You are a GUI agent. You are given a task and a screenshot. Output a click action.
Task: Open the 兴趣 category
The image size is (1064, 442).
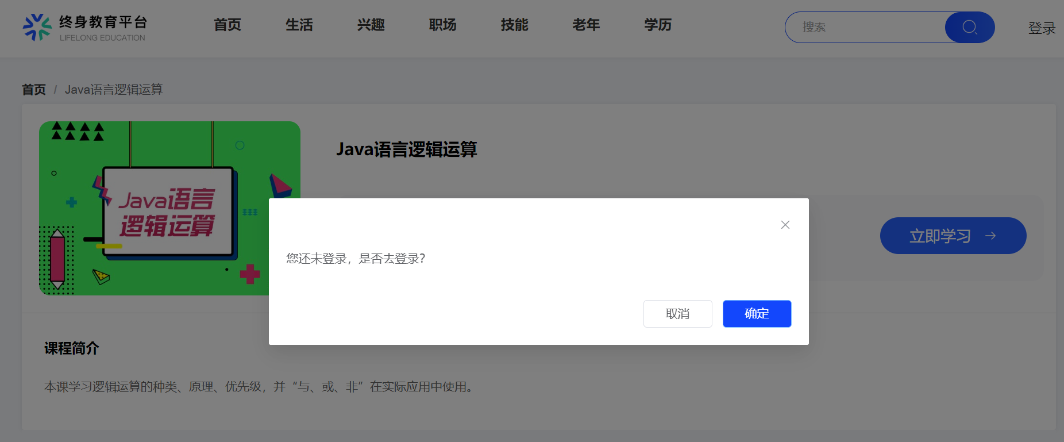pyautogui.click(x=371, y=25)
